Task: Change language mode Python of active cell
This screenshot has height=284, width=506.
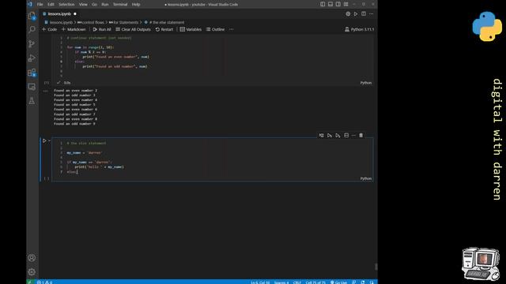Action: point(366,178)
